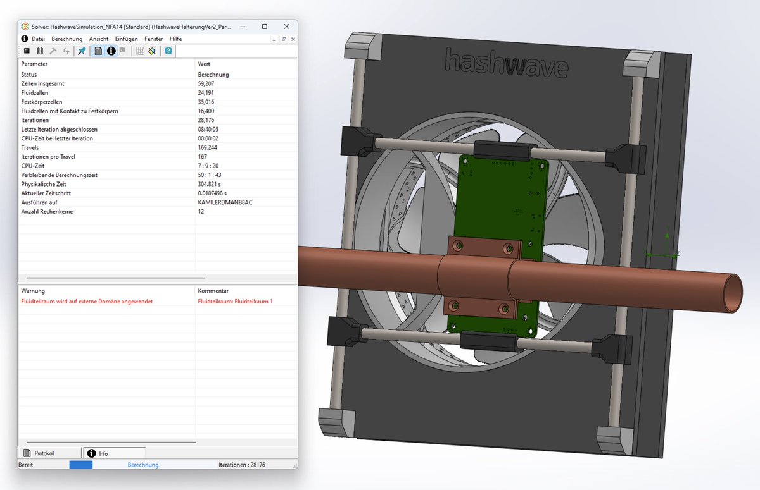This screenshot has width=760, height=490.
Task: Select the Letzte Iteration abgeschlossen row
Action: click(158, 130)
